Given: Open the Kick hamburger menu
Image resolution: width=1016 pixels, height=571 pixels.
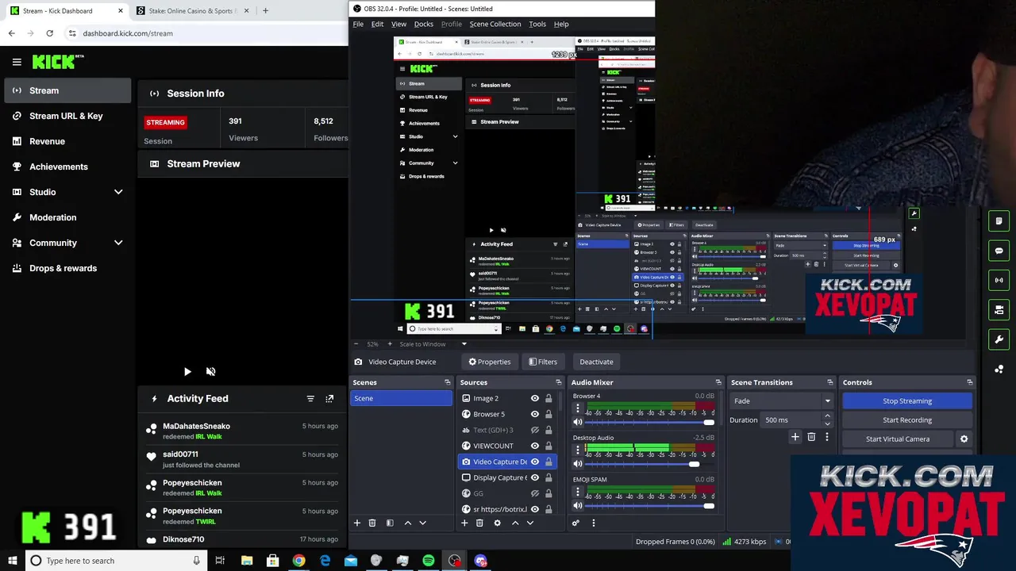Looking at the screenshot, I should 17,62.
